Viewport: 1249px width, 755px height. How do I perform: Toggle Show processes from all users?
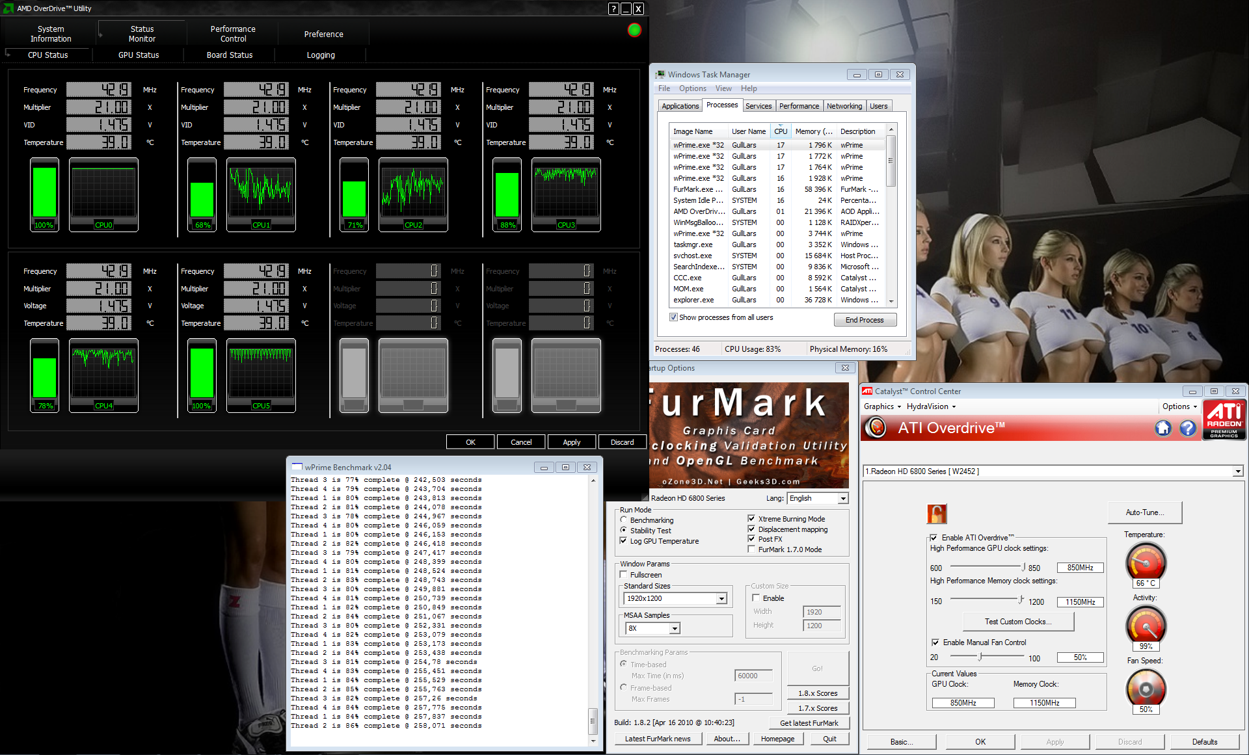click(x=673, y=317)
